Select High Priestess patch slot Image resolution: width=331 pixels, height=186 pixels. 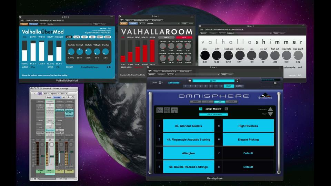click(x=248, y=126)
